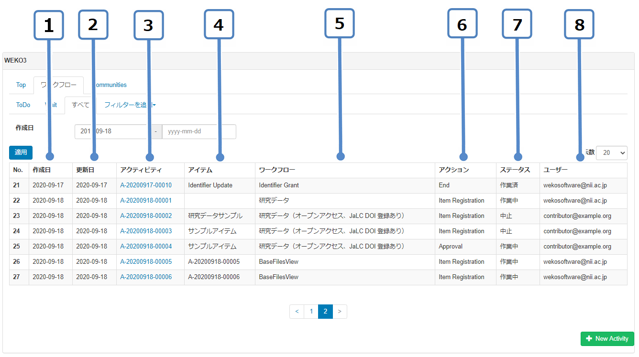Screen dimensions: 639x357
Task: Go to page 1 in pagination
Action: [311, 312]
